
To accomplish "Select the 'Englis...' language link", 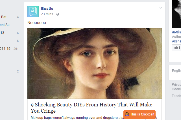I will (176, 70).
